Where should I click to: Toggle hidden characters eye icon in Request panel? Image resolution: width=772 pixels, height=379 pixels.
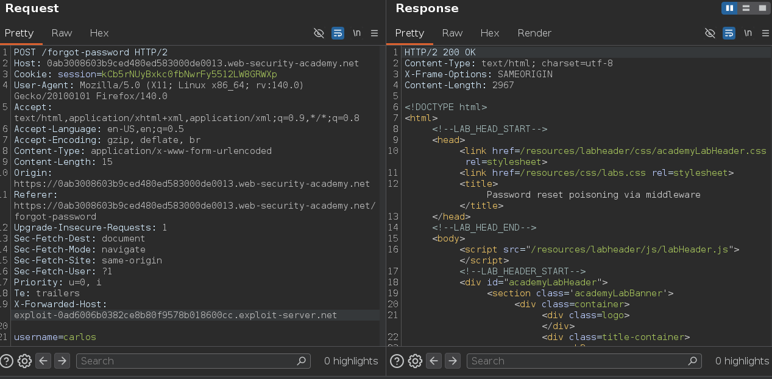[319, 33]
